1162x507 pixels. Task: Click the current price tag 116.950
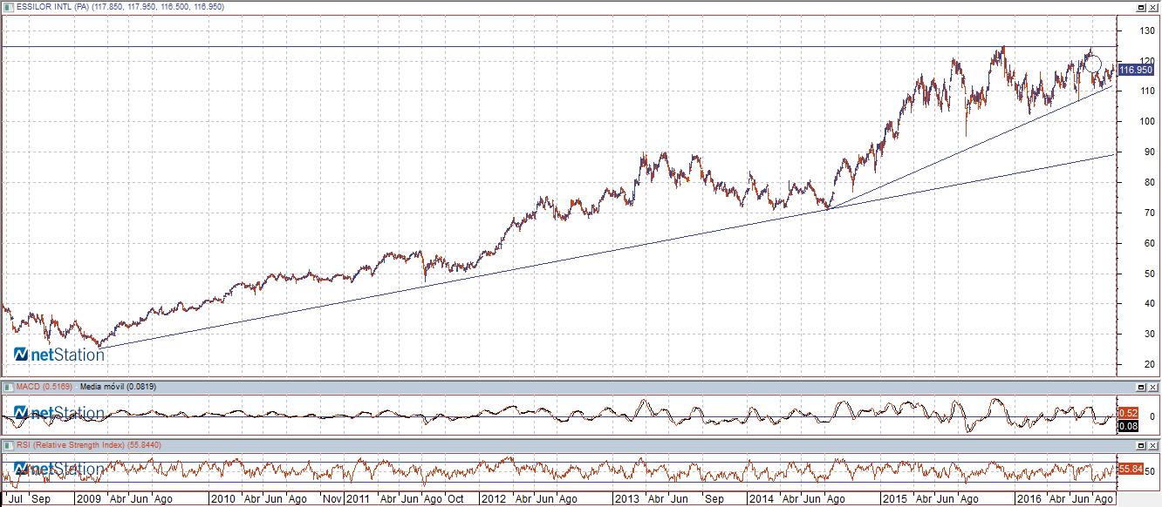click(x=1135, y=70)
